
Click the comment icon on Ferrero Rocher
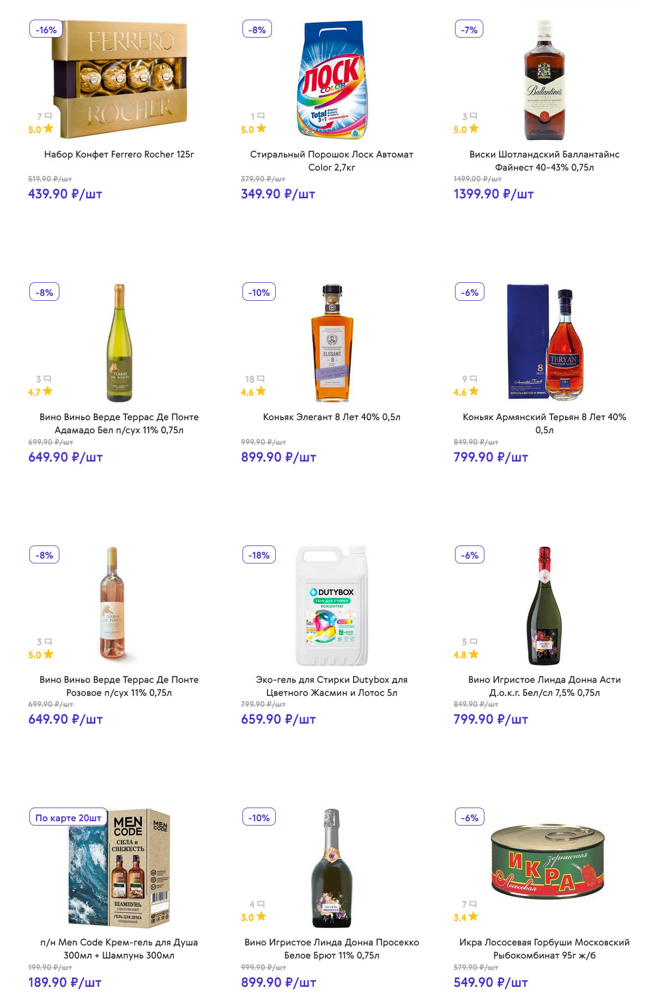pos(48,116)
